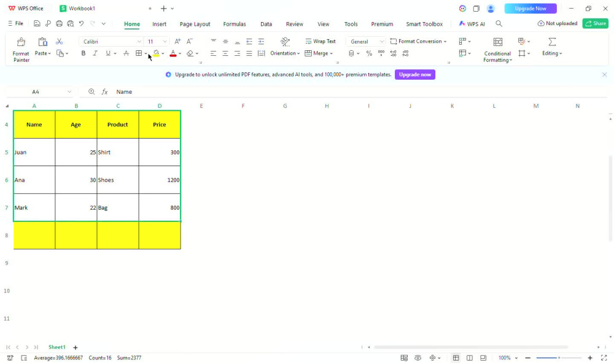Decrease indent in cell
This screenshot has height=363, width=614.
(249, 41)
